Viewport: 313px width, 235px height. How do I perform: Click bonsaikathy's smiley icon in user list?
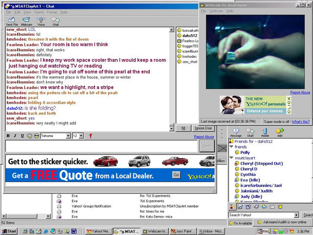(179, 30)
